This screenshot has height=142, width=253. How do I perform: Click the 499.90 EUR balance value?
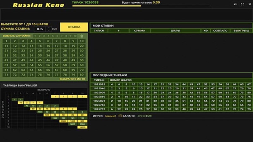point(145,116)
